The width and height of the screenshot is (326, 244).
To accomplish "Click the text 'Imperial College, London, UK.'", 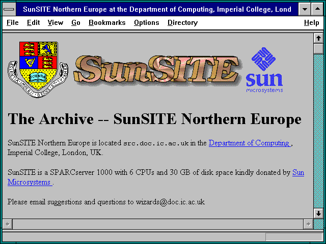I will 56,153.
